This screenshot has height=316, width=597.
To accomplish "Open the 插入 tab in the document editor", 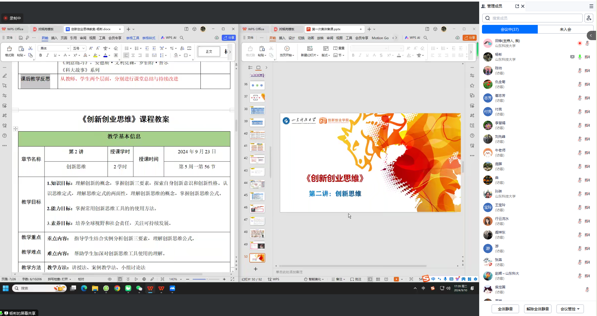I will coord(54,38).
